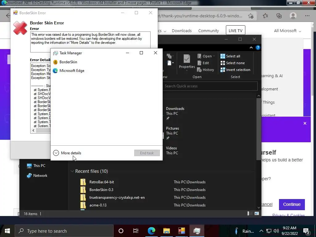Select This PC in navigation pane

click(x=36, y=166)
